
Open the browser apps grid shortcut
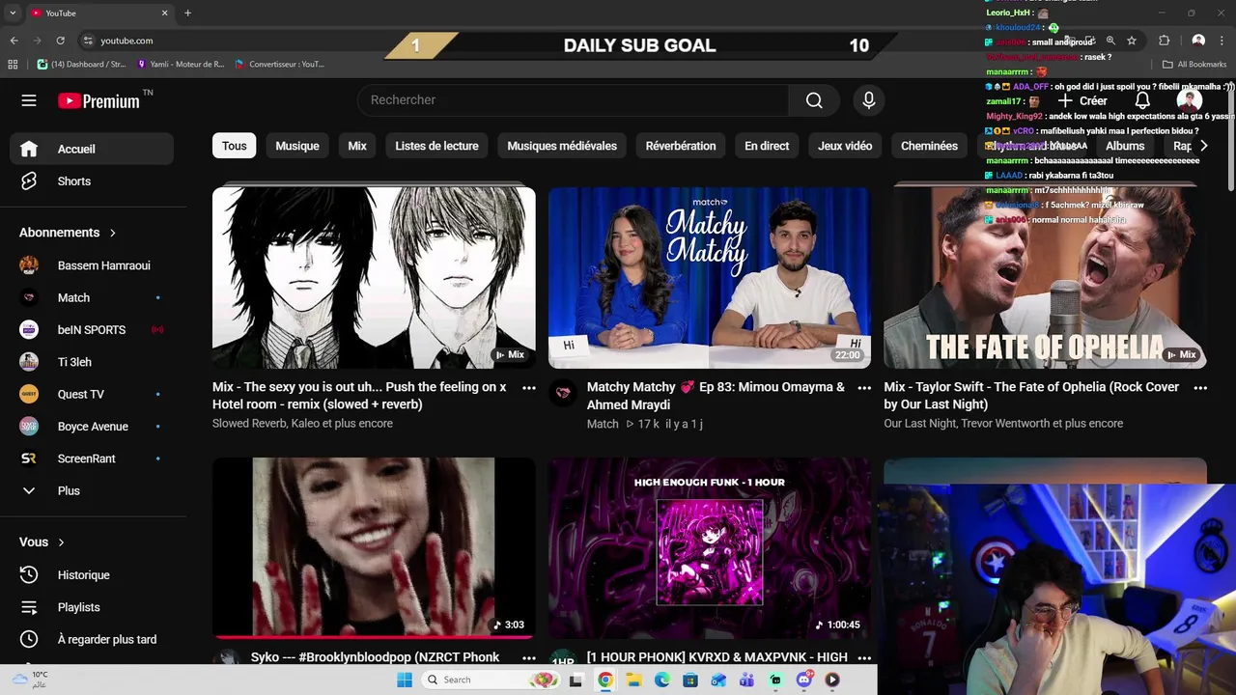tap(13, 65)
